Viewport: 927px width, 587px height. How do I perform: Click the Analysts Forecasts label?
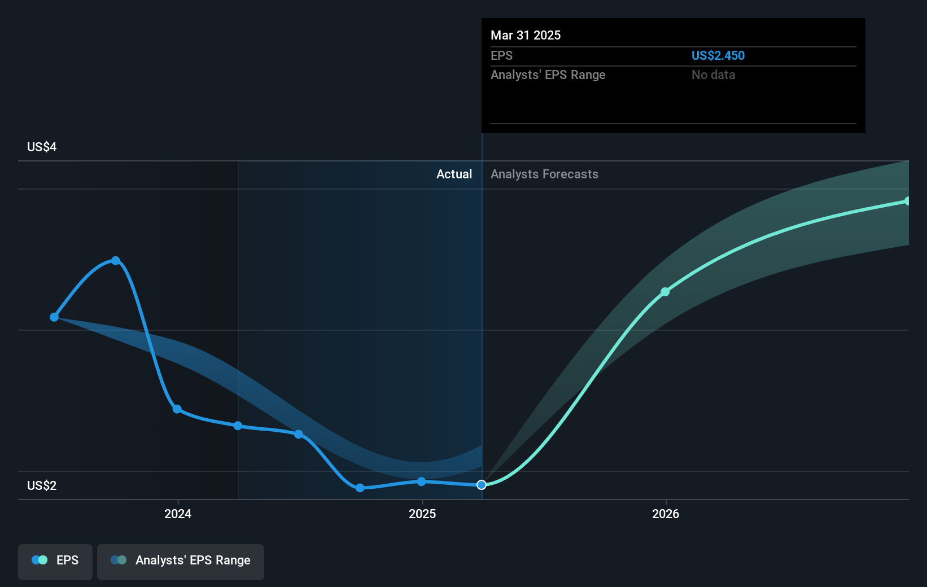544,174
